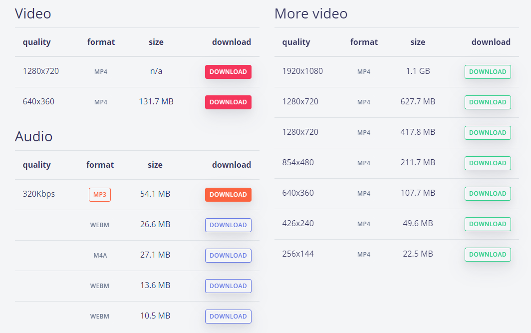
Task: Download the 417.8 MB 1280x720 video
Action: (488, 133)
